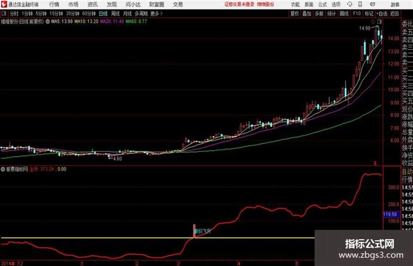The image size is (413, 266).
Task: Toggle the left panel icon beside 分时
Action: tap(3, 14)
